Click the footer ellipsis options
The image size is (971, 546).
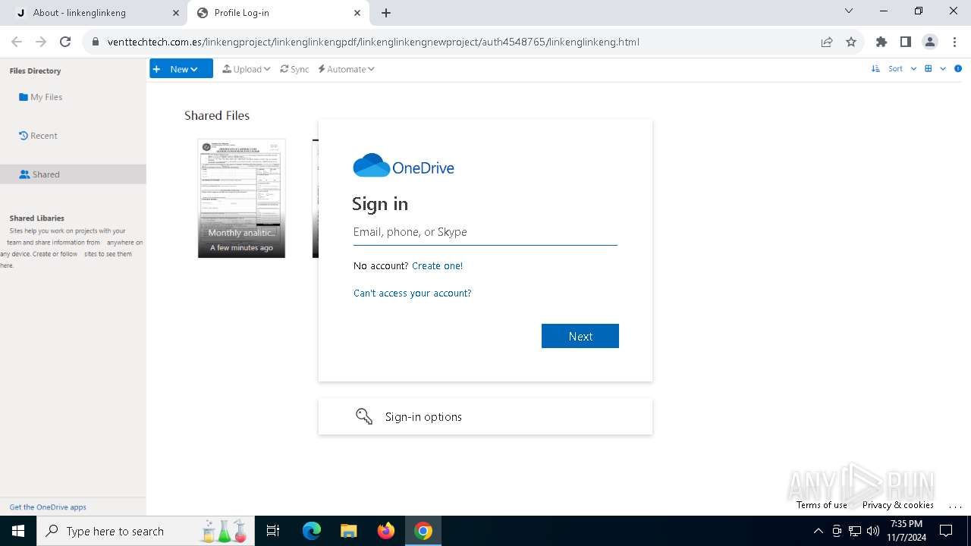pyautogui.click(x=955, y=506)
